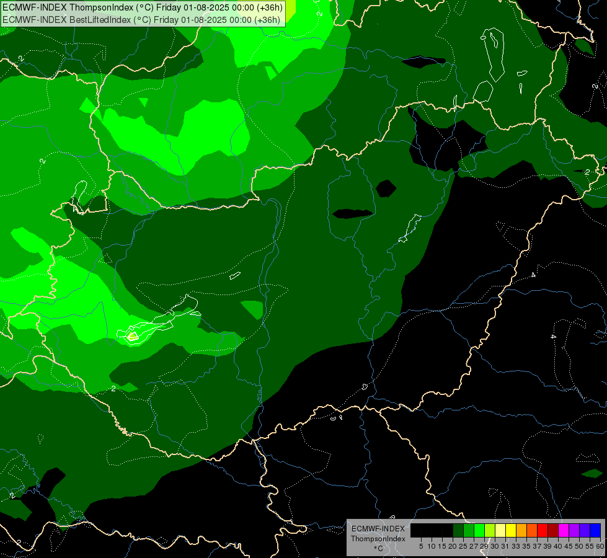
Task: Click the medium green 25–27 legend swatch
Action: coord(469,530)
